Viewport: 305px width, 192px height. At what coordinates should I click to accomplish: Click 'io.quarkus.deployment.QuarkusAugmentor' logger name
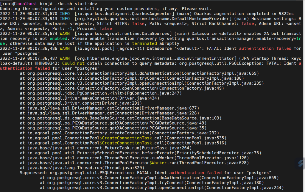tap(125, 14)
